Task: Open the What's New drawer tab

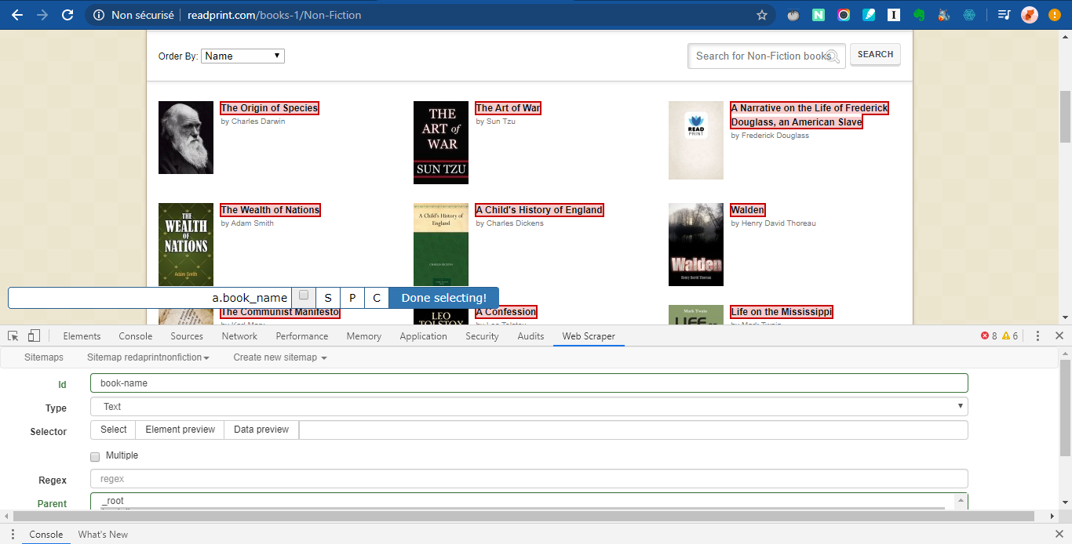Action: (x=103, y=535)
